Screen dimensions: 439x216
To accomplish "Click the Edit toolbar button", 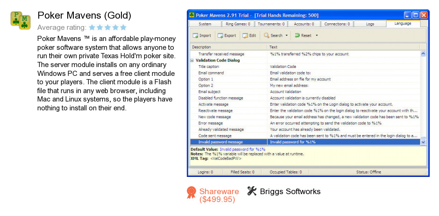I will tap(249, 36).
